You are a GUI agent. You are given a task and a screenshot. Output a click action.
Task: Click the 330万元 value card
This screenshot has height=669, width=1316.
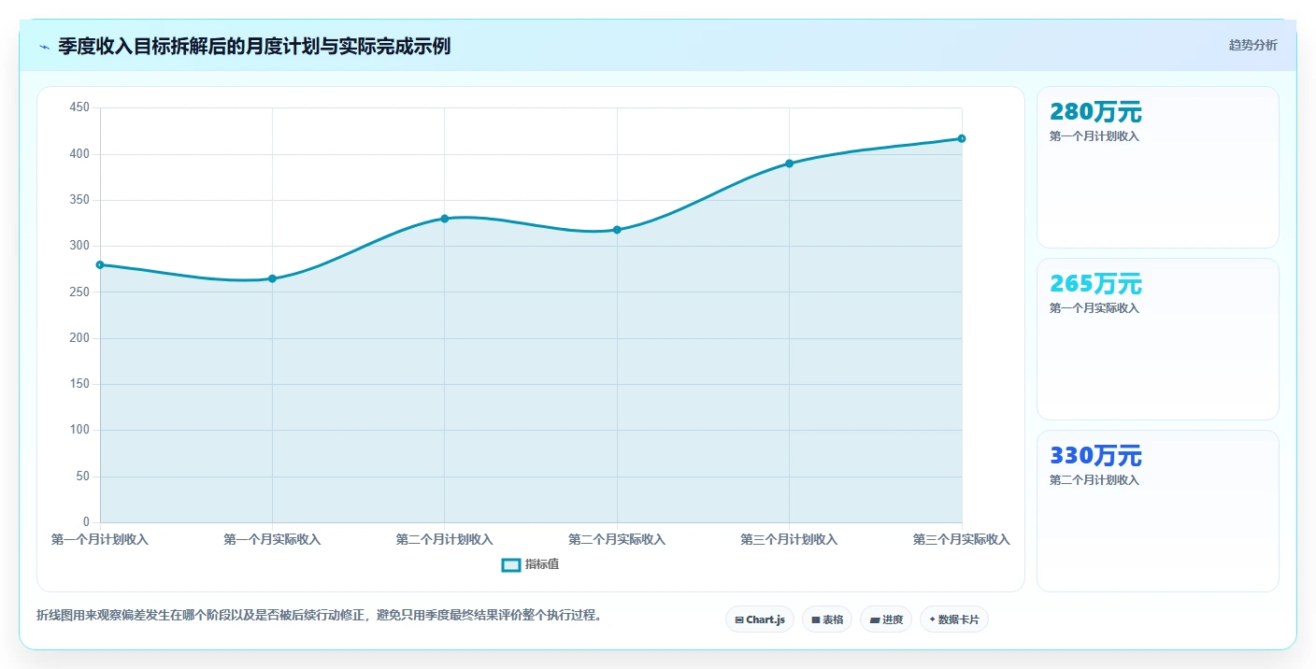click(1158, 511)
